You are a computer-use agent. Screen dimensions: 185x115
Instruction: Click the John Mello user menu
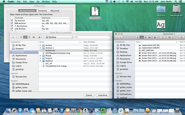click(166, 1)
